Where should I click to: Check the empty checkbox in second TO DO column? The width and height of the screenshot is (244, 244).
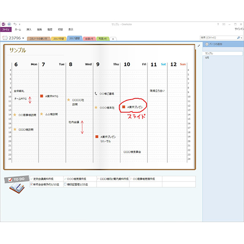(x=65, y=184)
